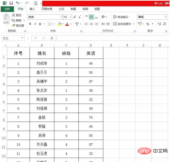Open the fill color dropdown arrow
Viewport: 171px width, 162px height.
tap(63, 24)
